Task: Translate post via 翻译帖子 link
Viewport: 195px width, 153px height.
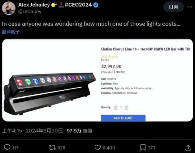Action: click(11, 32)
